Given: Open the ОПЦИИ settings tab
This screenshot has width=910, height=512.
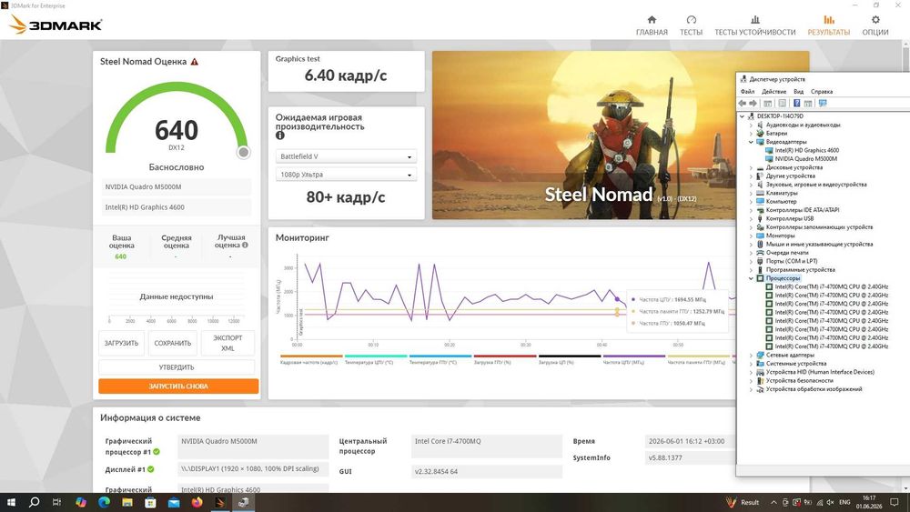Looking at the screenshot, I should (x=875, y=25).
